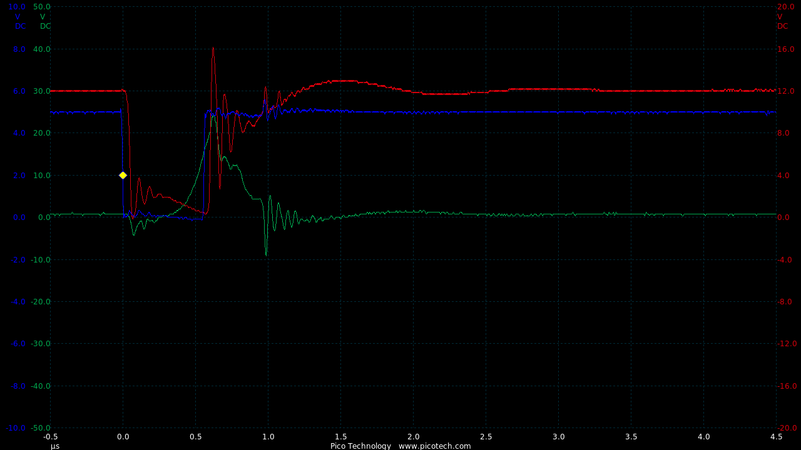Click the Pico Technology footer text
Viewport: 801px width, 450px height.
360,446
